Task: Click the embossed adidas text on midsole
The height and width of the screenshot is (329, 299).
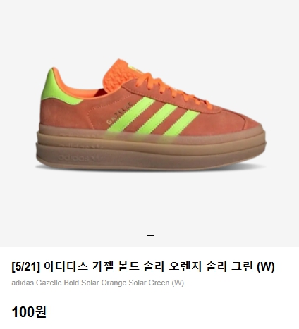Action: point(73,157)
